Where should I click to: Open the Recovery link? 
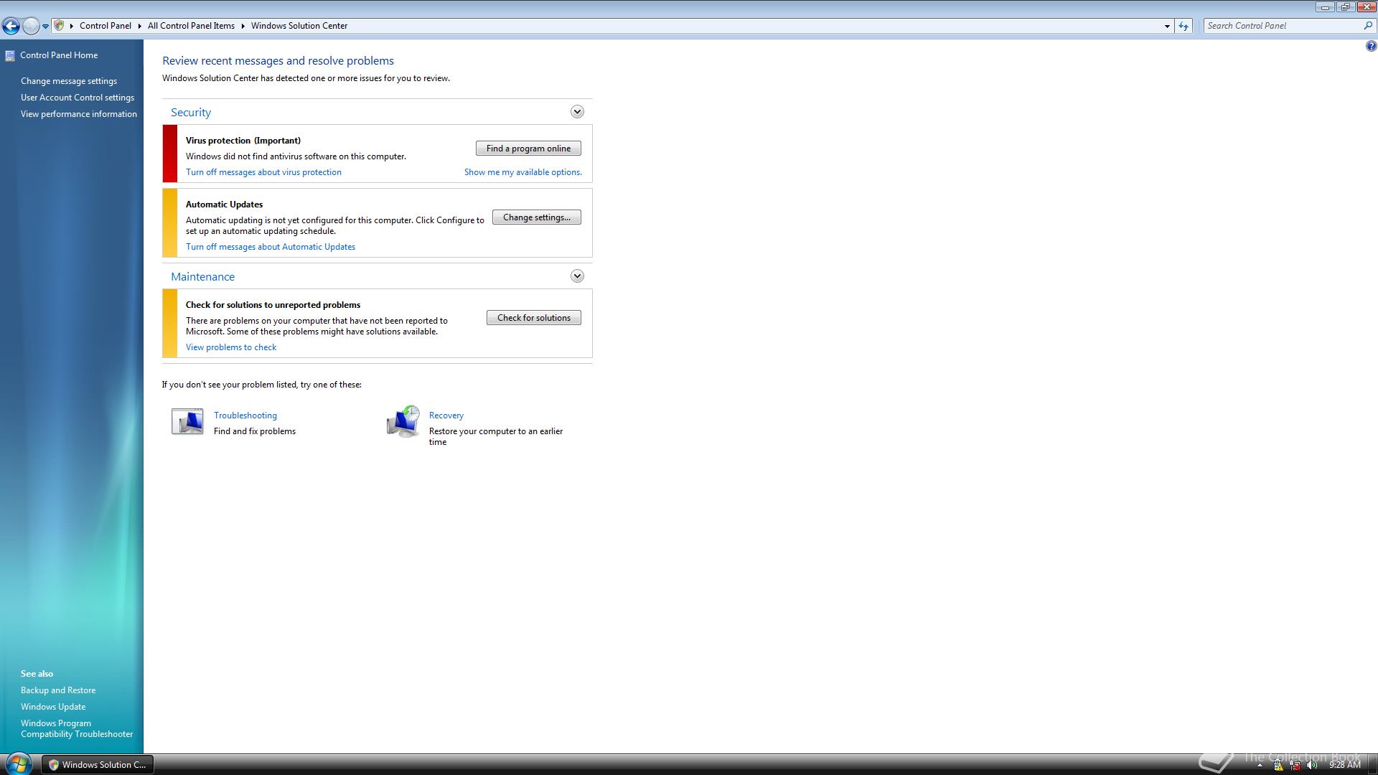coord(446,415)
